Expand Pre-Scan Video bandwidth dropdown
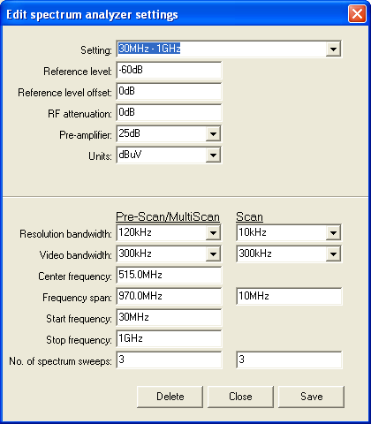The image size is (371, 424). click(x=213, y=254)
